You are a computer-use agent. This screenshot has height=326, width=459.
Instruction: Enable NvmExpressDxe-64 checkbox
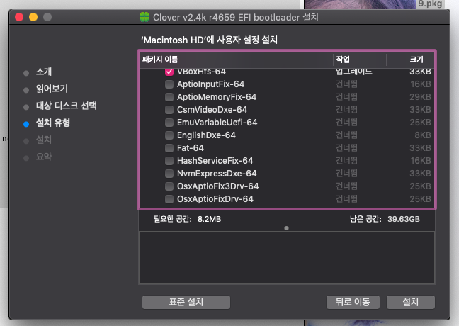[169, 174]
